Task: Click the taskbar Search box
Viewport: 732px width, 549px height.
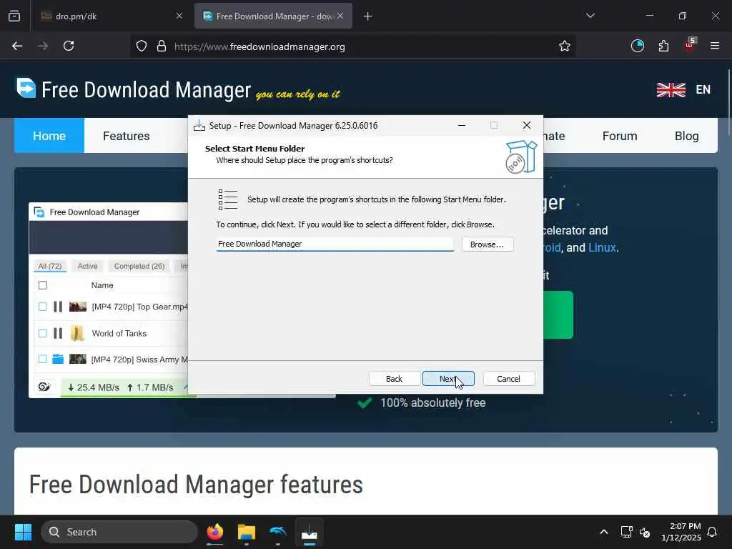Action: 119,532
